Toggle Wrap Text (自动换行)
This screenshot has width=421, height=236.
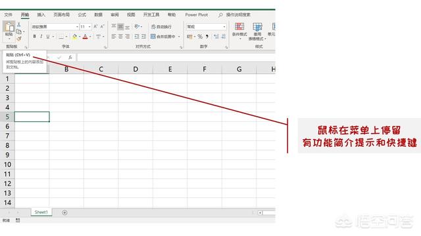(161, 26)
